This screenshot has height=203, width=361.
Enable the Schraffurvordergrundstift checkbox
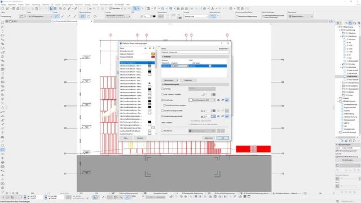click(x=162, y=111)
